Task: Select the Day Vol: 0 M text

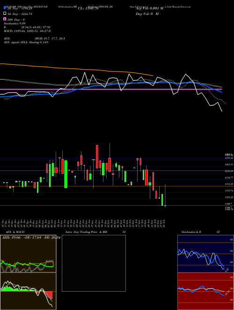Action: click(147, 14)
